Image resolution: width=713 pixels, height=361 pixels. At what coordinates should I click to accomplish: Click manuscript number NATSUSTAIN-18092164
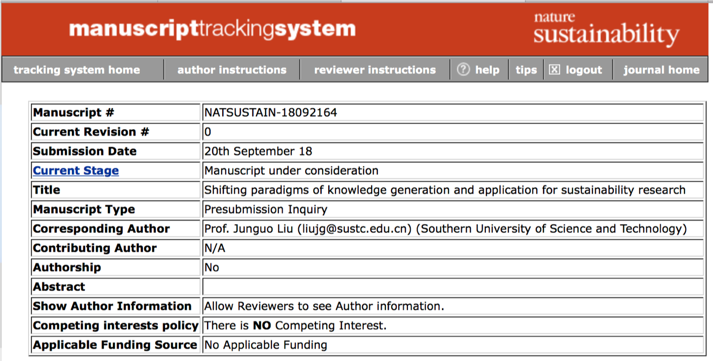click(271, 113)
